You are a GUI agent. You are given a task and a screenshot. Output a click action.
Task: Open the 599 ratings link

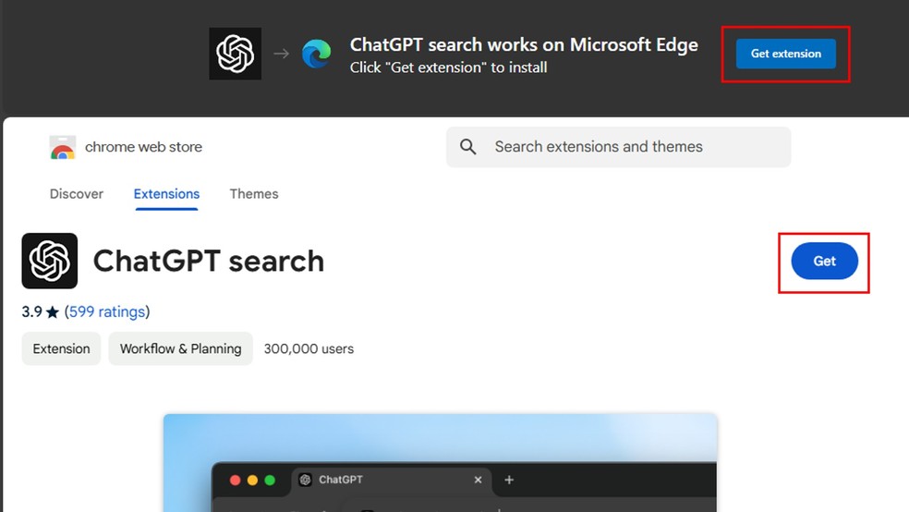[107, 312]
